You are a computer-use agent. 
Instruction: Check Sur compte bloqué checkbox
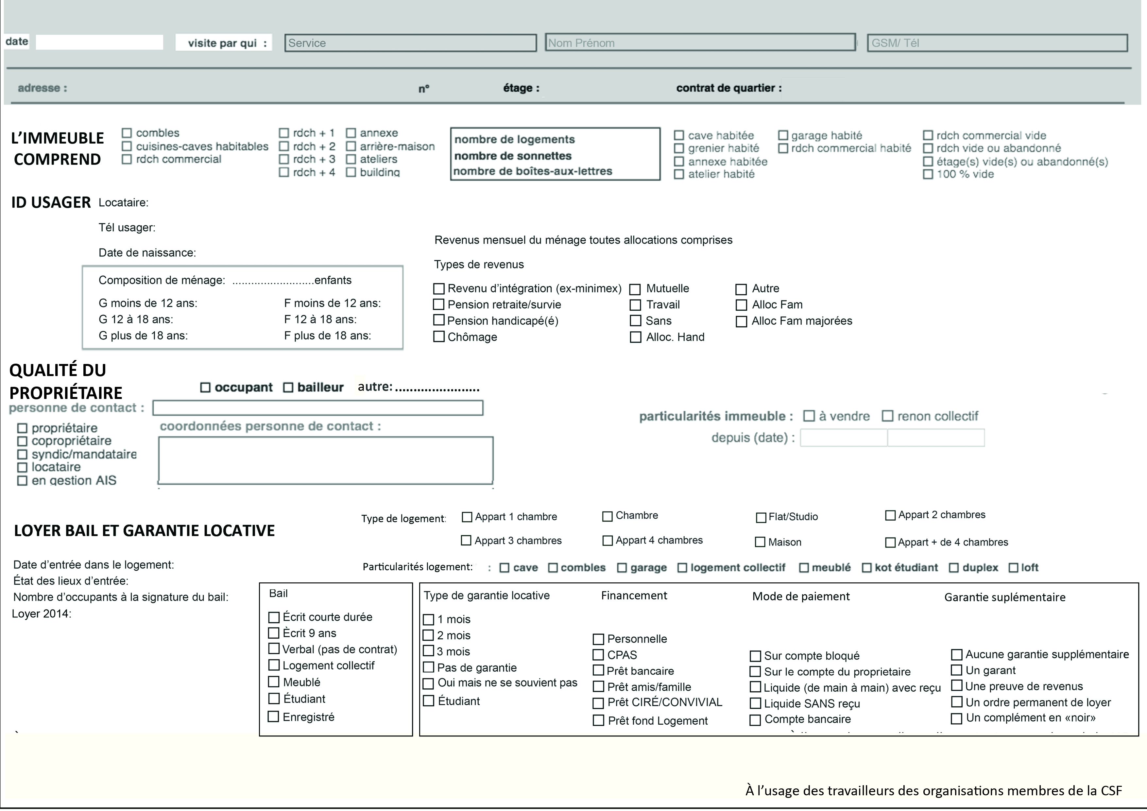[x=755, y=656]
